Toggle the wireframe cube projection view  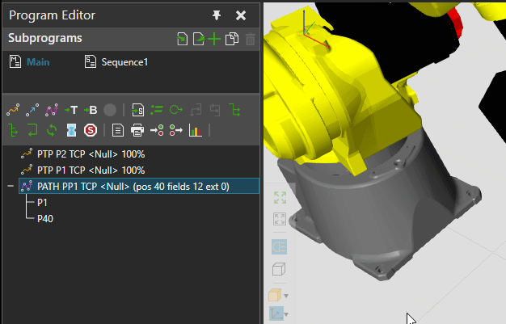[x=279, y=269]
